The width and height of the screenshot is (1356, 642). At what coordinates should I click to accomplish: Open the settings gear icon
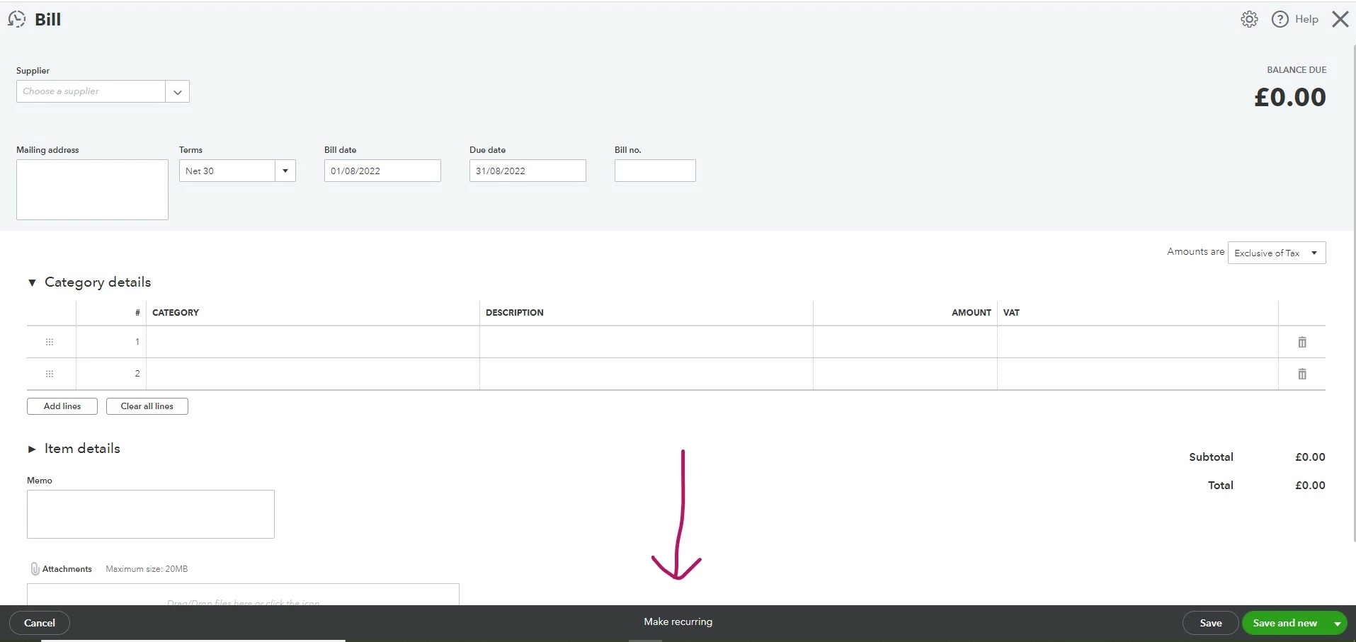(x=1249, y=19)
